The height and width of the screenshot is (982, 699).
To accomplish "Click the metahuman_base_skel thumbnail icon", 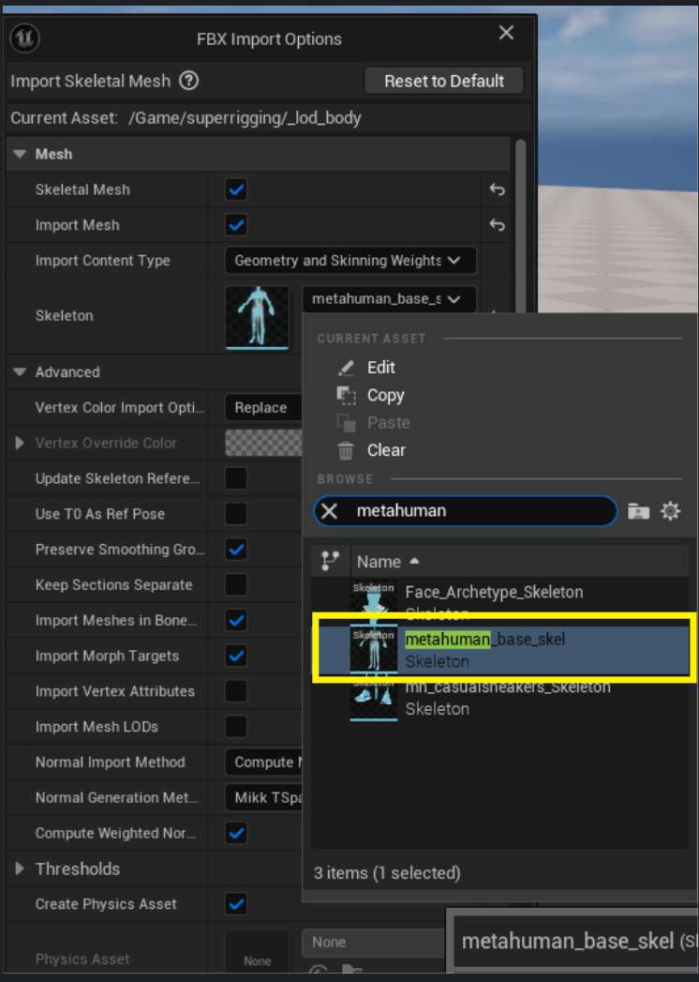I will pos(374,649).
